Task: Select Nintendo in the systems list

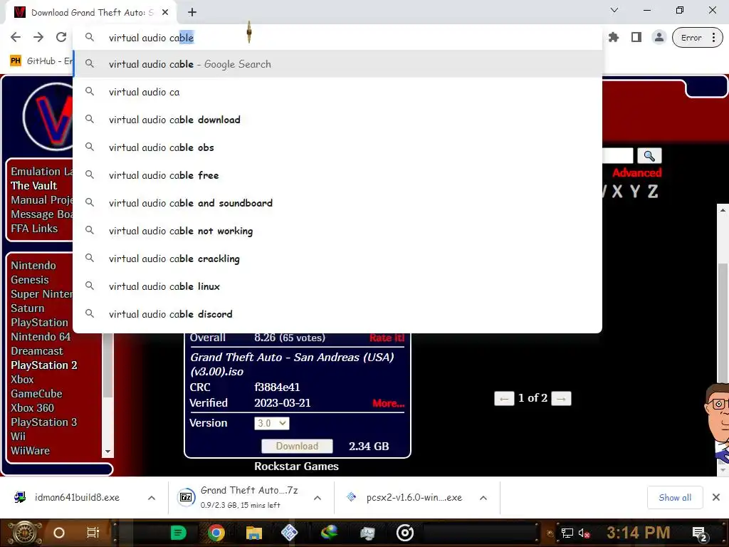Action: pyautogui.click(x=33, y=266)
